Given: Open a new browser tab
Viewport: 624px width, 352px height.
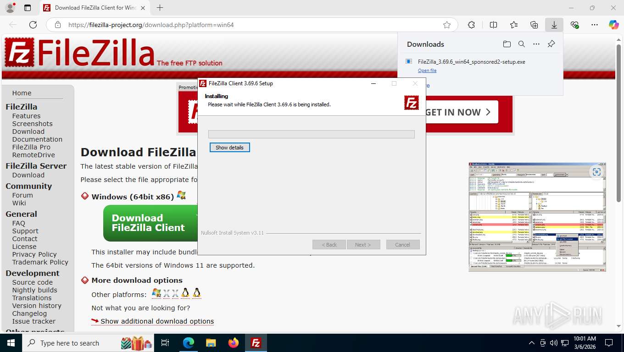Looking at the screenshot, I should tap(160, 8).
